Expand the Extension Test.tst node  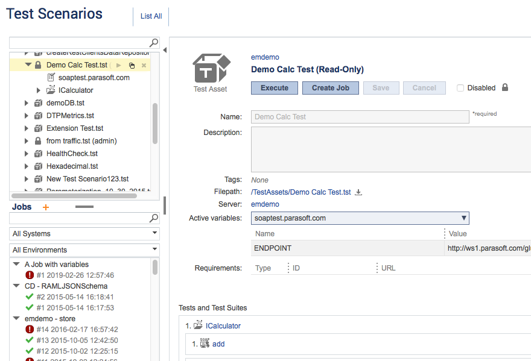click(x=27, y=128)
